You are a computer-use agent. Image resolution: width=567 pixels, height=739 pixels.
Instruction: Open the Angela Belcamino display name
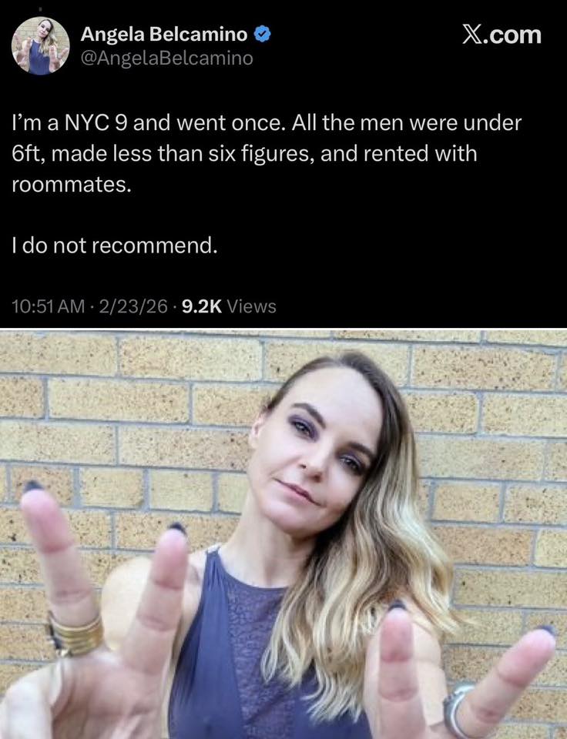click(x=163, y=35)
